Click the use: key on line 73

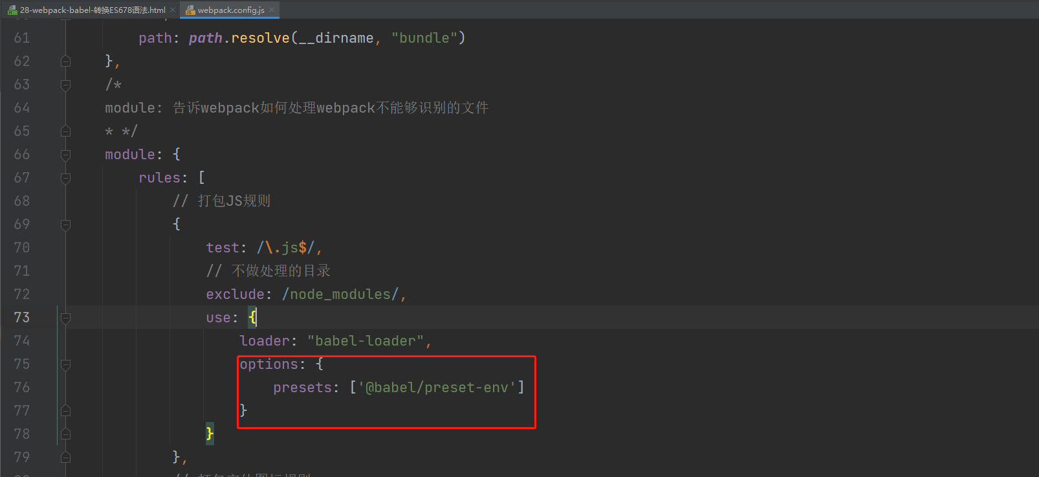(222, 318)
